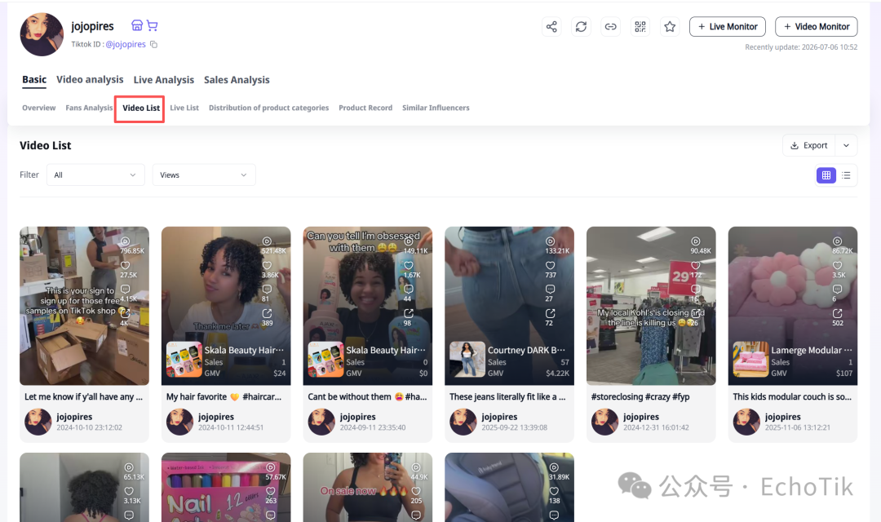The width and height of the screenshot is (881, 522).
Task: Star jojopires as a favorite
Action: [670, 26]
